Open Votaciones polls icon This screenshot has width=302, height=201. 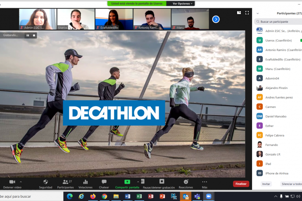(85, 182)
